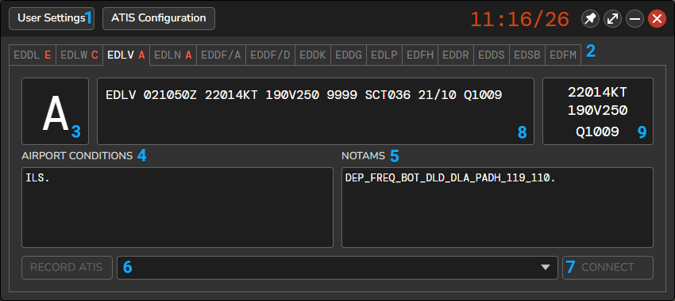
Task: Switch to the EDFM tab
Action: click(x=563, y=55)
